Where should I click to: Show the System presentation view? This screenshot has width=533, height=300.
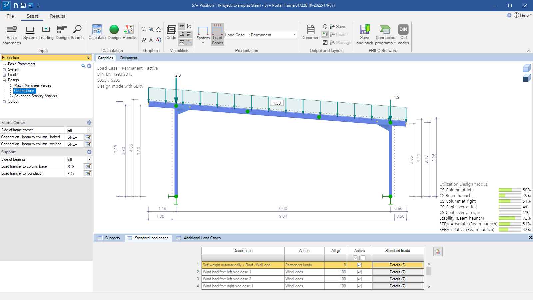point(203,34)
